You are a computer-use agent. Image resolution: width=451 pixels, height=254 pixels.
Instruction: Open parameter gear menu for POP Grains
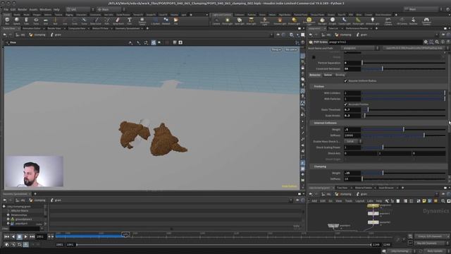tap(426, 42)
